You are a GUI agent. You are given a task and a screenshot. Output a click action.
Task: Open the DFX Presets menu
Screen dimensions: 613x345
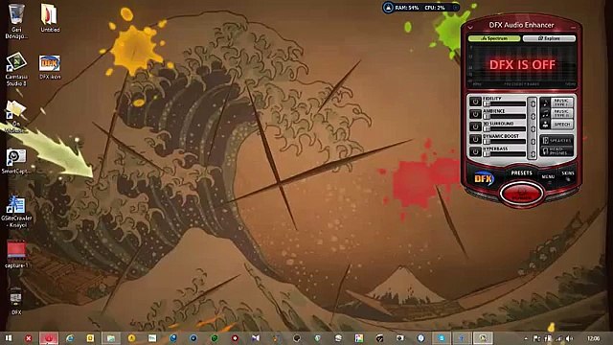(x=521, y=172)
